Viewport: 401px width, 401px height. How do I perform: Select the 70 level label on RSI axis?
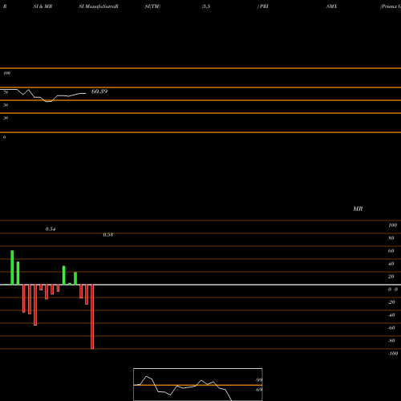click(x=6, y=92)
